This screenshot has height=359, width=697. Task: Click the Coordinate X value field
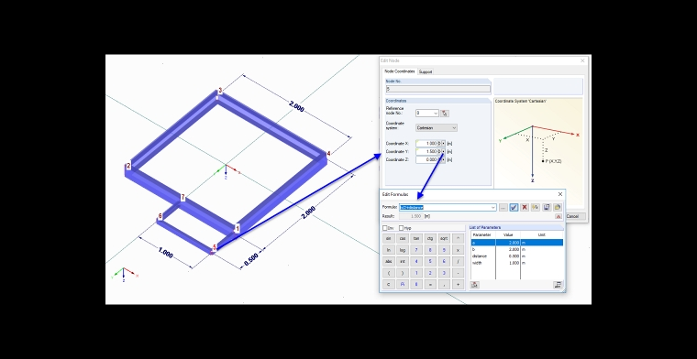[426, 144]
